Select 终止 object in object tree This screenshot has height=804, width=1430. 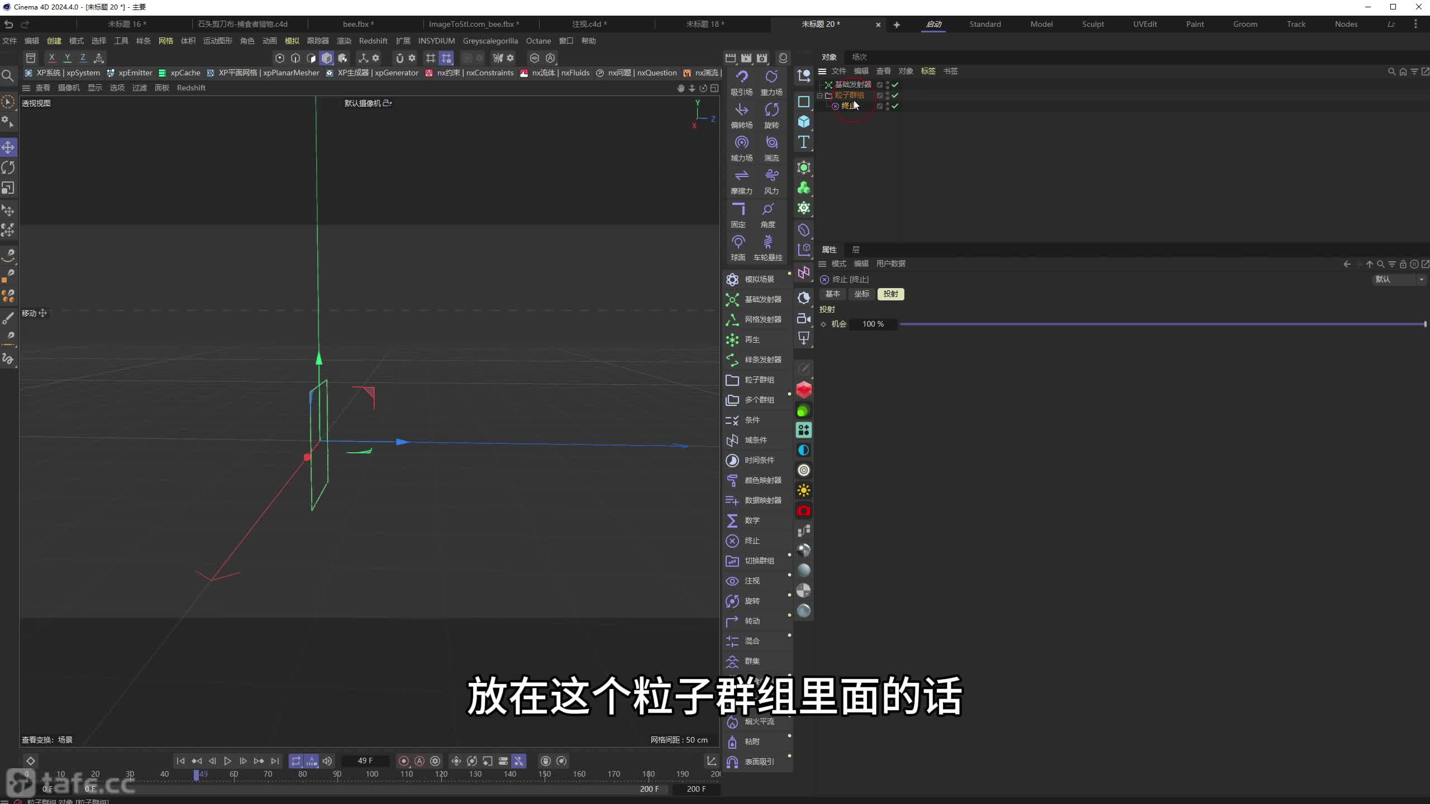point(848,106)
